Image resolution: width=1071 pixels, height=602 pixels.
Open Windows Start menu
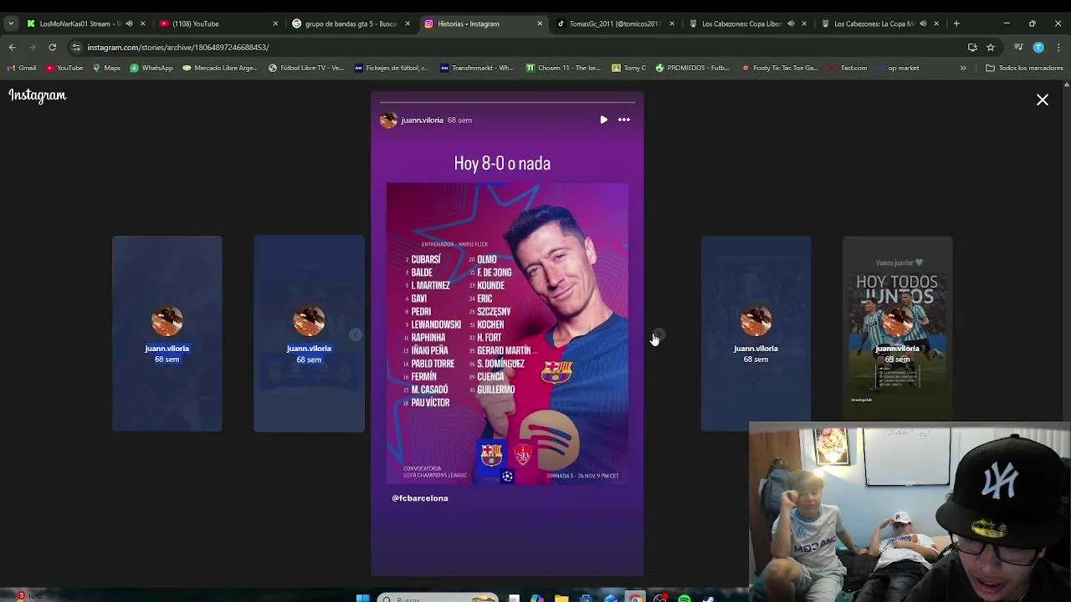(362, 599)
